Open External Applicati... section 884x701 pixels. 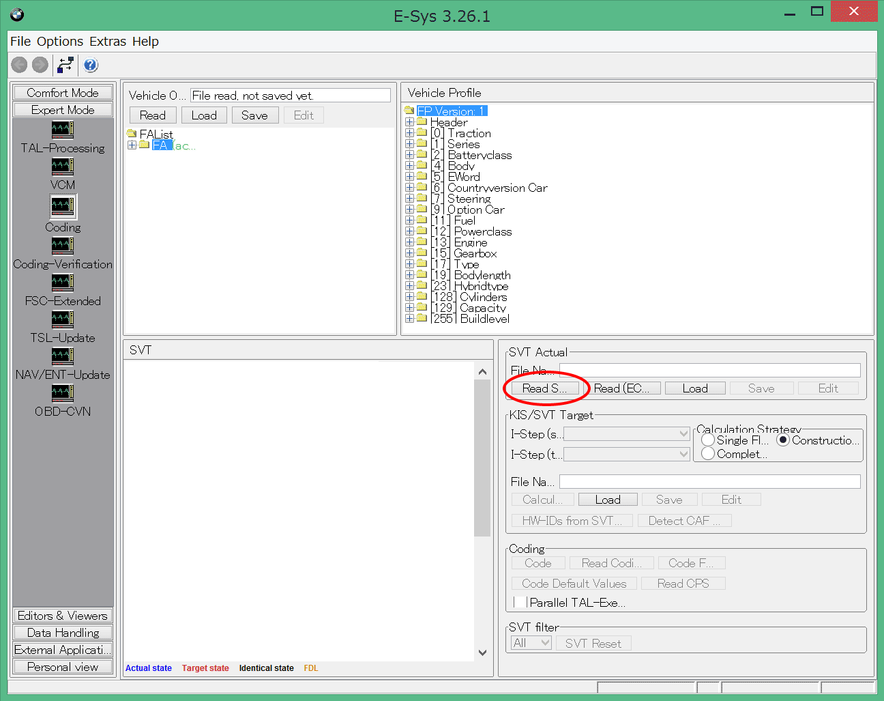63,650
